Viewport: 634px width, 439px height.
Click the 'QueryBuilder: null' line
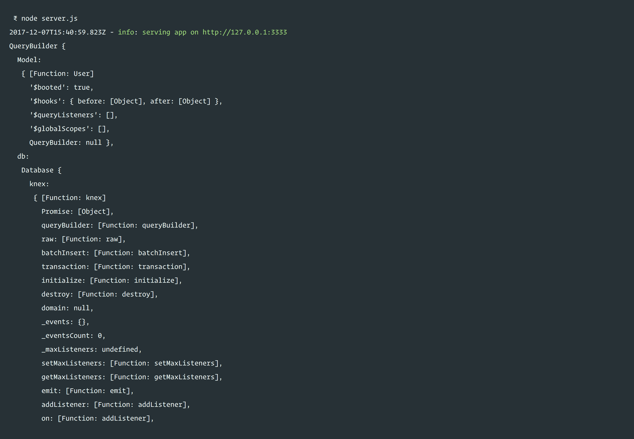coord(71,142)
